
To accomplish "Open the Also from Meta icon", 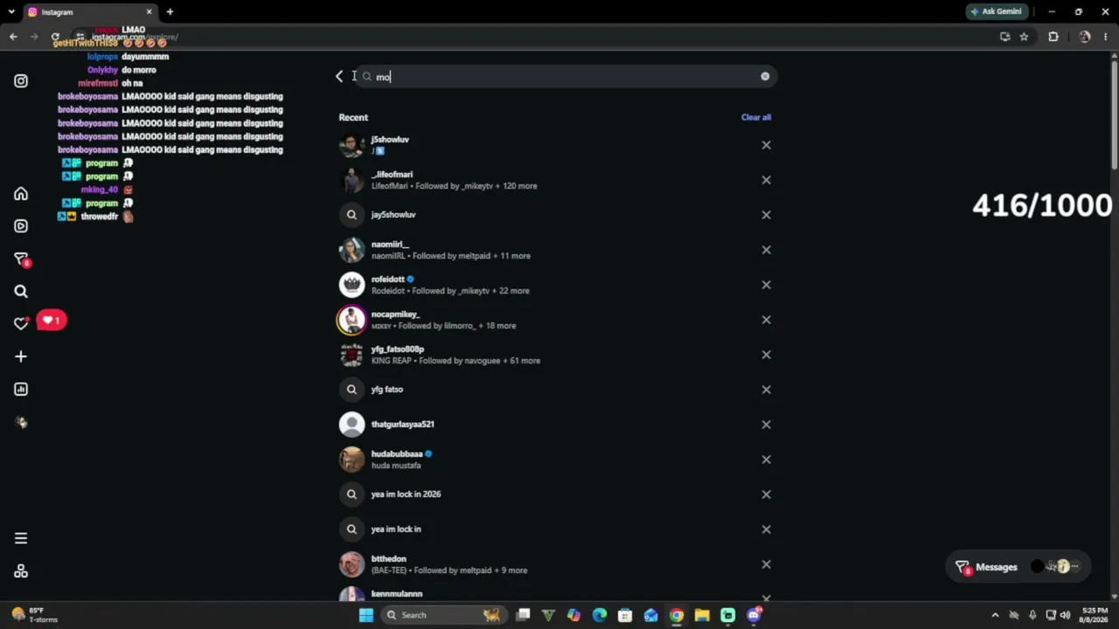I will click(21, 571).
